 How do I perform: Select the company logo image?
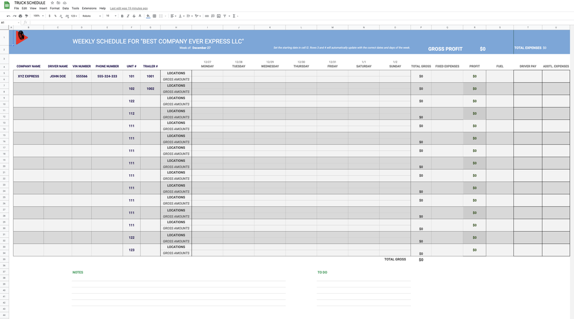(x=22, y=37)
